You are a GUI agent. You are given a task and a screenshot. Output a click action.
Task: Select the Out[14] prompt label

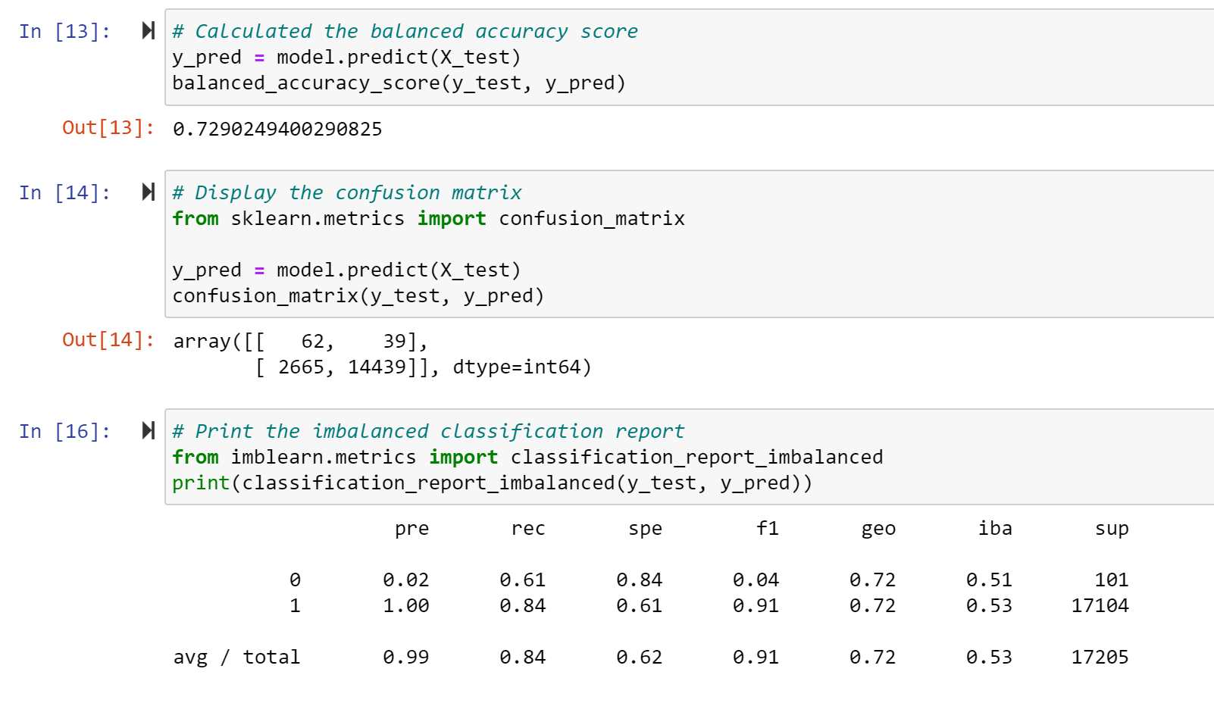pos(108,339)
